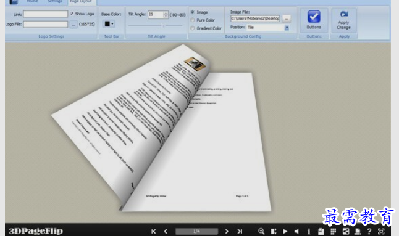Click the 1/4 page progress bar
The image size is (399, 236).
pos(196,231)
